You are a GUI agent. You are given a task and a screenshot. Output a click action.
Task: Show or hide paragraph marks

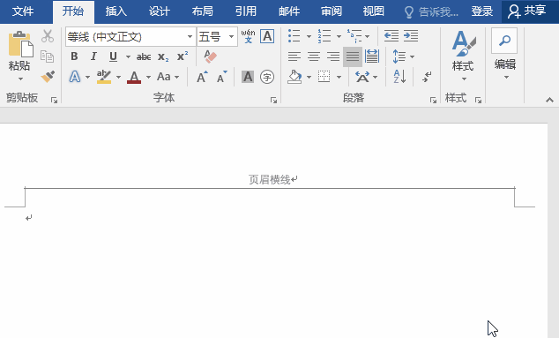point(427,77)
